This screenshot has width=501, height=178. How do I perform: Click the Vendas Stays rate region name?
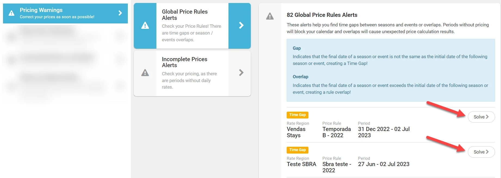pos(296,132)
